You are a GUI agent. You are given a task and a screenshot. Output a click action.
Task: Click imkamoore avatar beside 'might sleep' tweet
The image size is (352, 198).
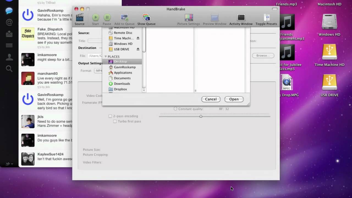tap(28, 60)
